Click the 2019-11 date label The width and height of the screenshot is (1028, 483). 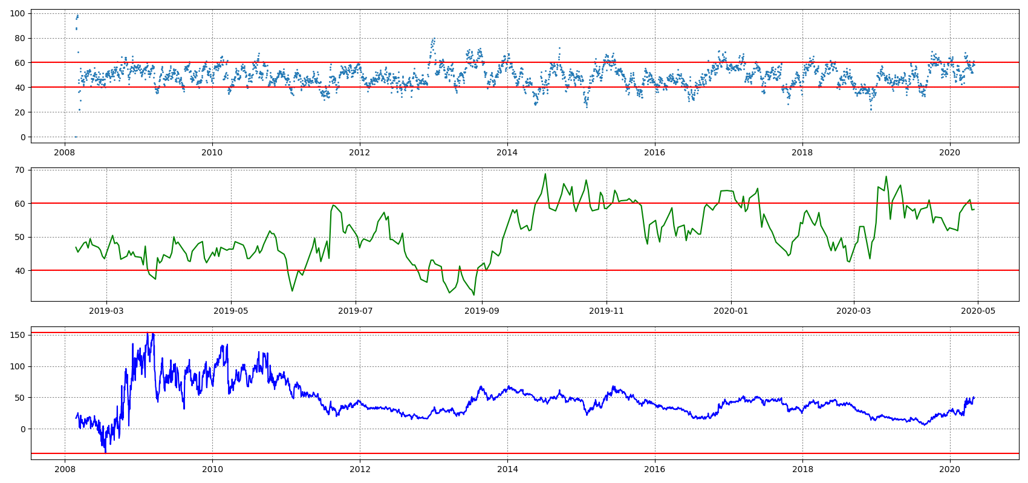pyautogui.click(x=607, y=311)
